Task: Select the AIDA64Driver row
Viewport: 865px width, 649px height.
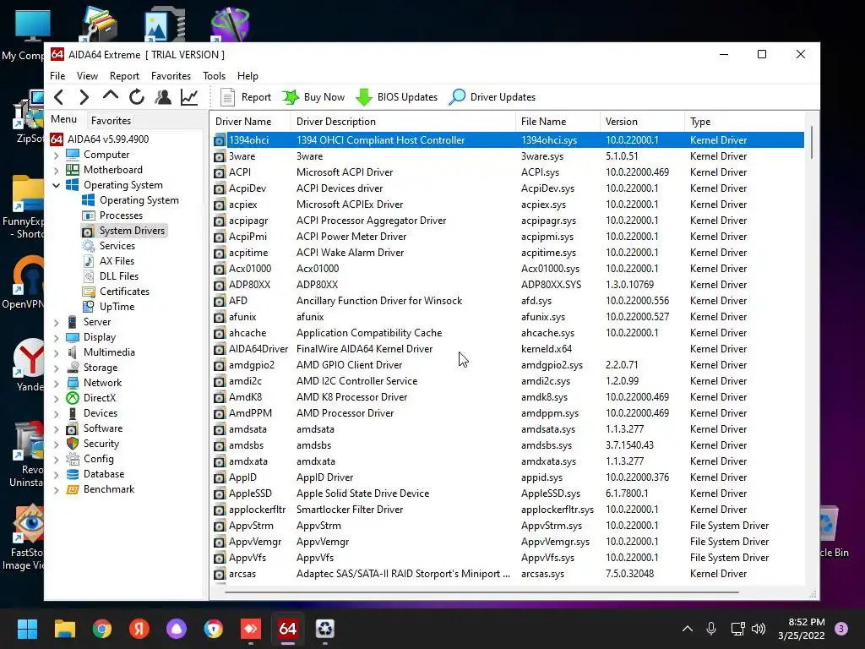Action: 508,349
